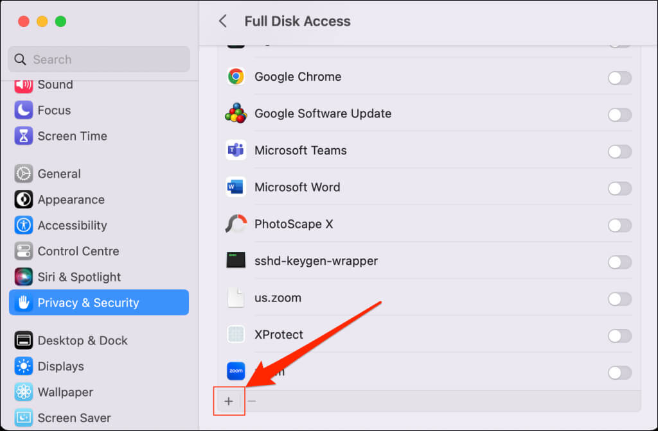Turn on the Microsoft Teams switch

pyautogui.click(x=619, y=151)
